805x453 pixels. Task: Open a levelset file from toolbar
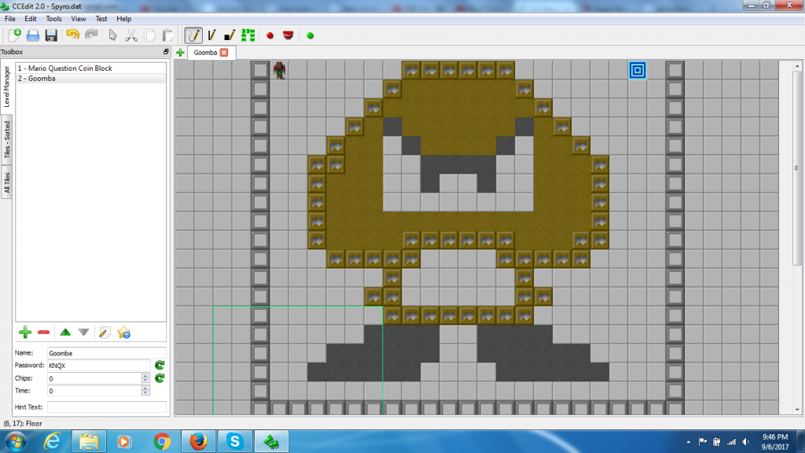tap(33, 35)
